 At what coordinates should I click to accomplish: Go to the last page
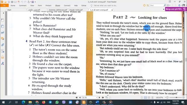(x=103, y=97)
